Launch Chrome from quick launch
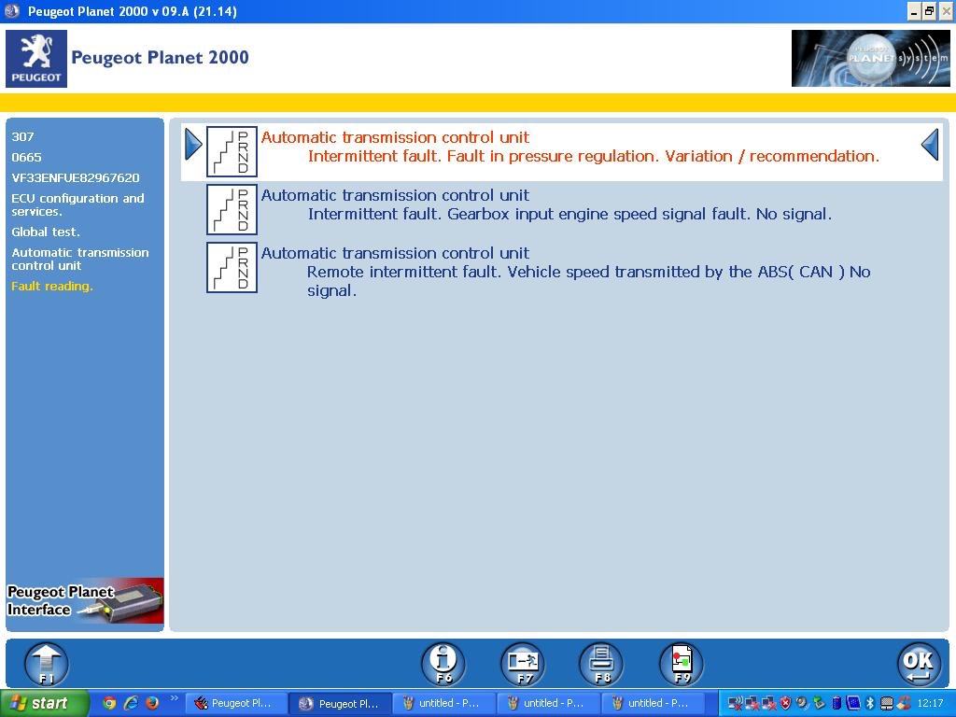This screenshot has height=717, width=956. [109, 703]
